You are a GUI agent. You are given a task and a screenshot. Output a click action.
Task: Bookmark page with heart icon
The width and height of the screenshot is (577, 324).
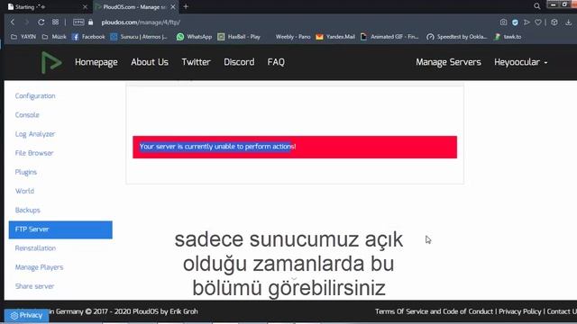click(x=538, y=22)
